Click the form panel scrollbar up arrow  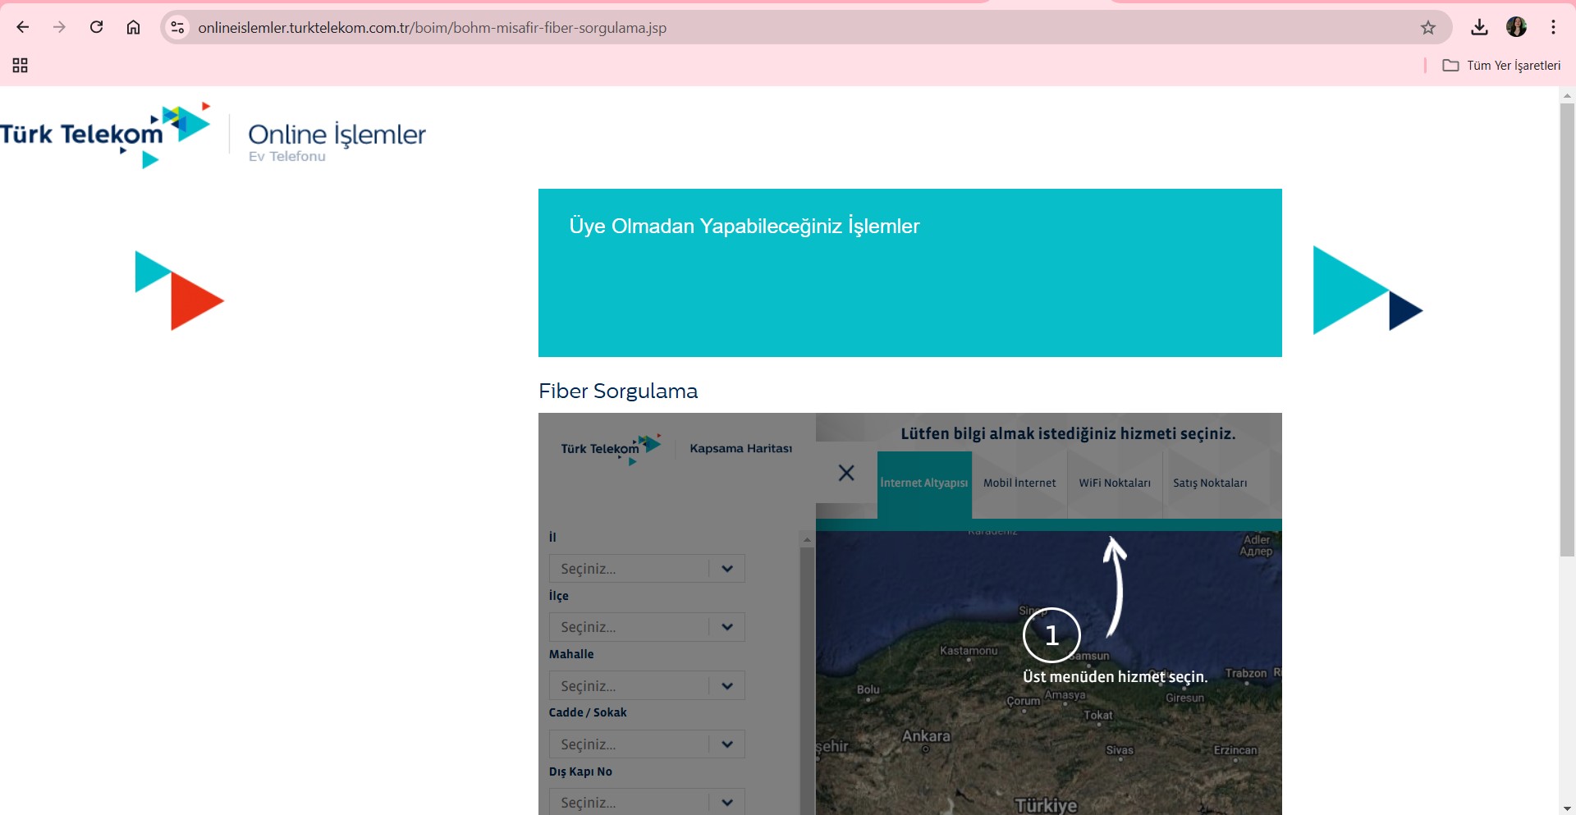pos(807,539)
